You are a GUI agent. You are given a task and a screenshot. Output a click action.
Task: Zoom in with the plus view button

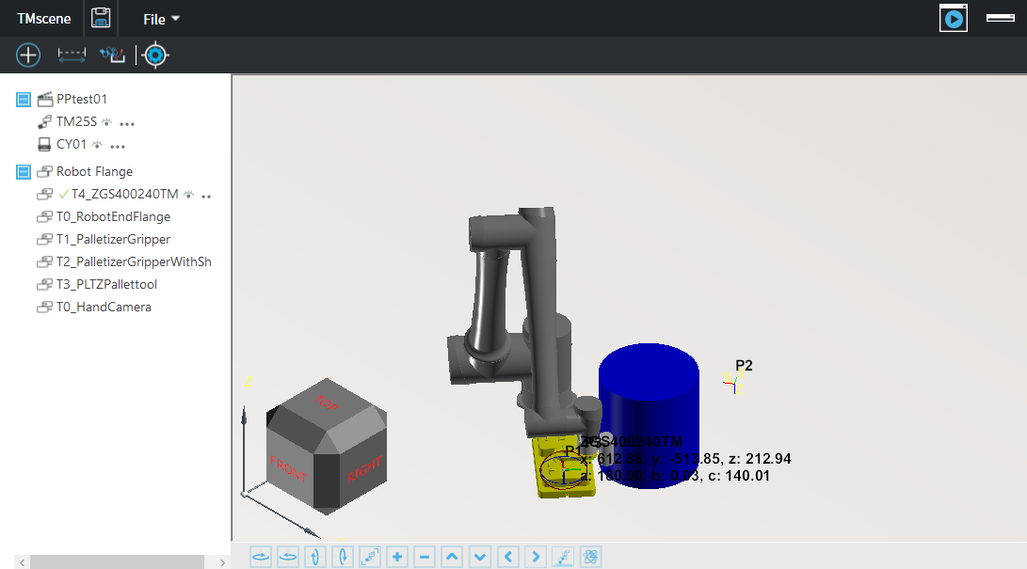(x=397, y=557)
